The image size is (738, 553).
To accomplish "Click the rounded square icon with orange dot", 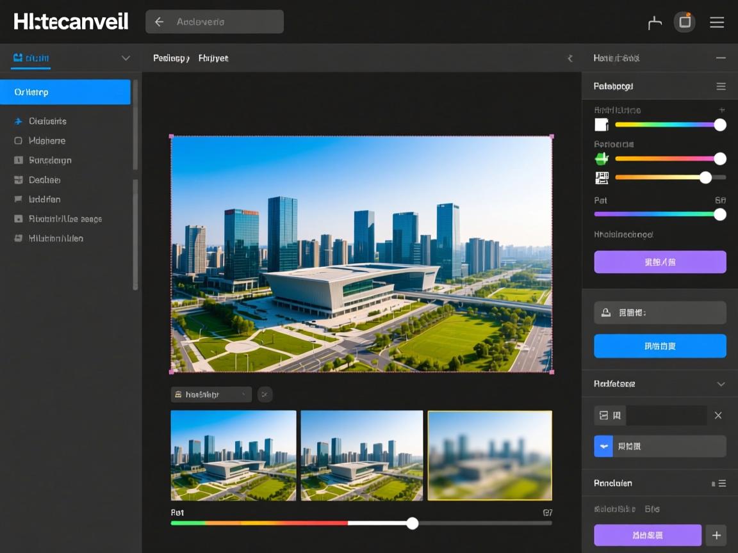I will click(x=685, y=22).
